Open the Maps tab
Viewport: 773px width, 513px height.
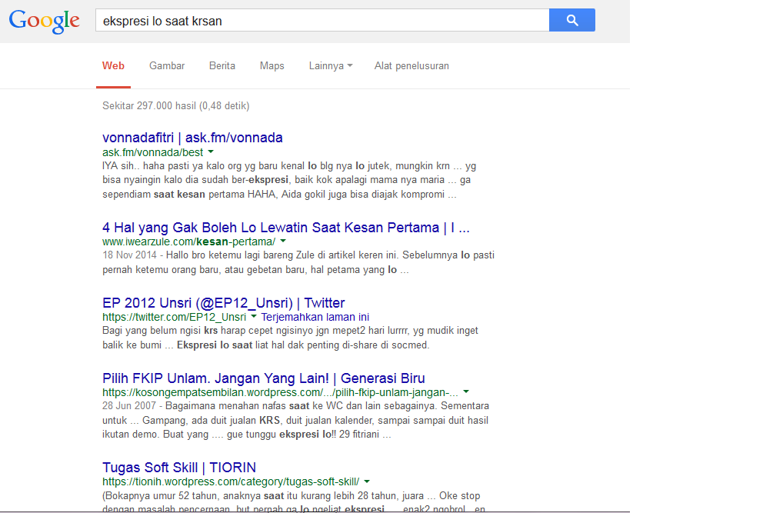pyautogui.click(x=272, y=66)
